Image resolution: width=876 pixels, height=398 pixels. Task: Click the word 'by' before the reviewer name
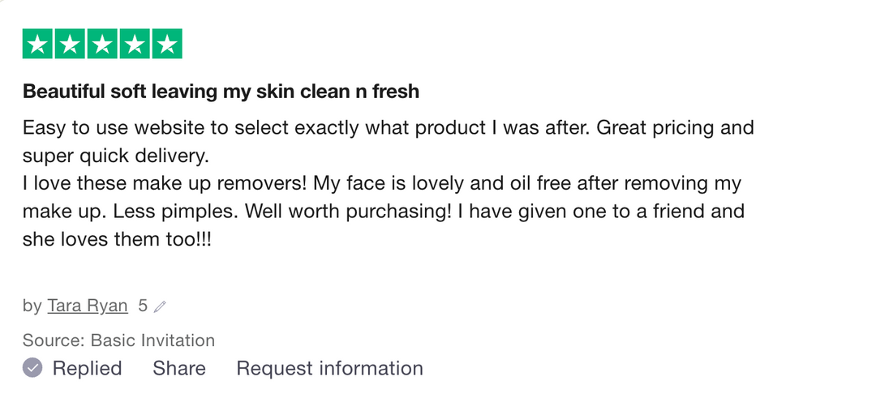[x=32, y=306]
